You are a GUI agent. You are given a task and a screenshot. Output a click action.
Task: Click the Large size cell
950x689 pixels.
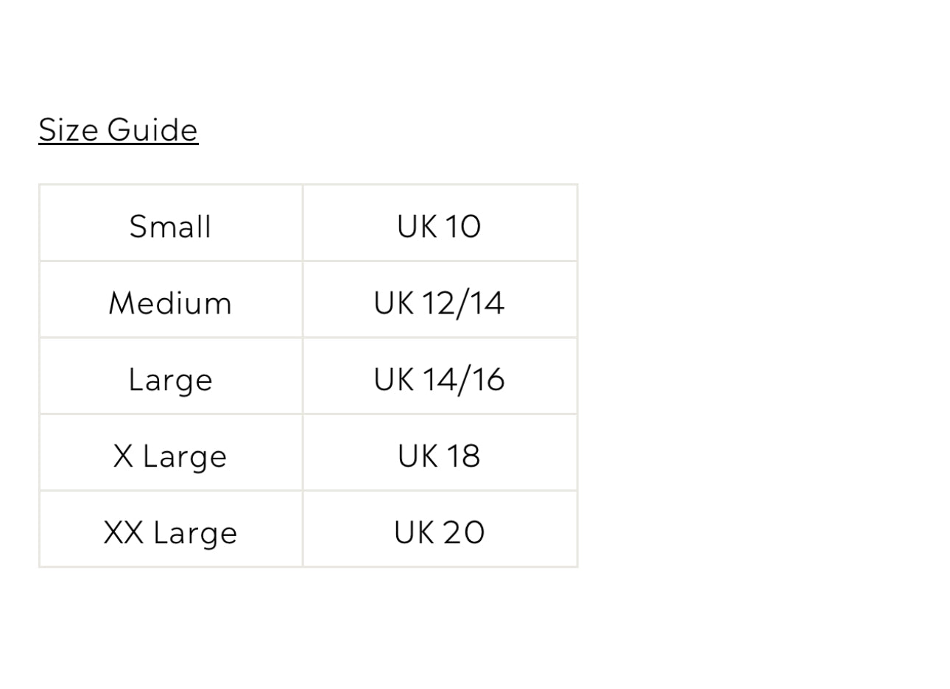coord(170,380)
